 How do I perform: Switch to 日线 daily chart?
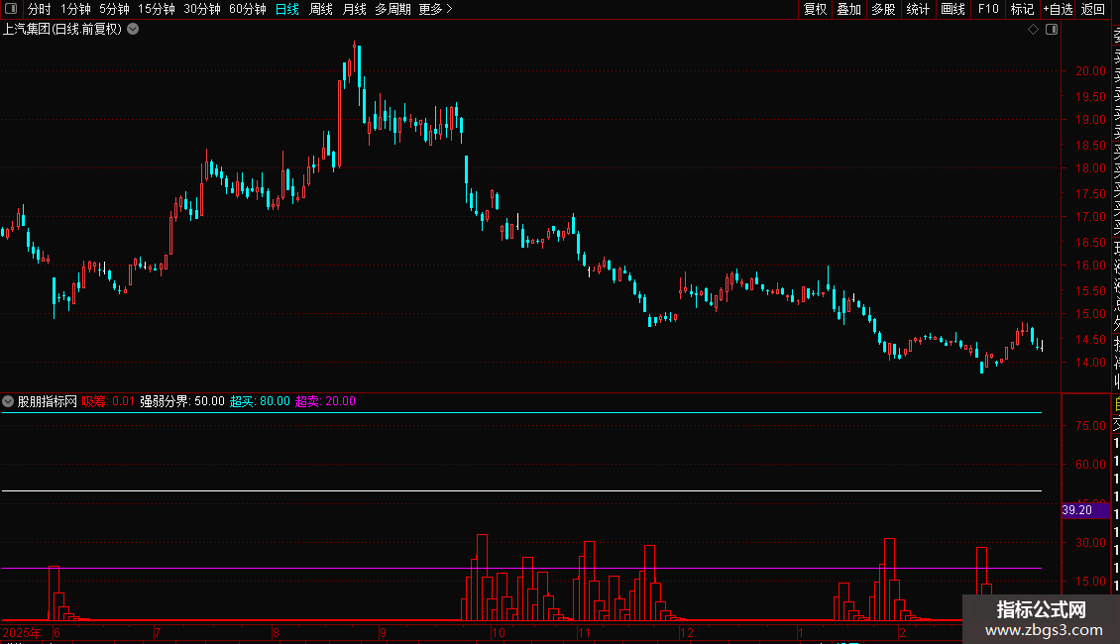tap(287, 9)
